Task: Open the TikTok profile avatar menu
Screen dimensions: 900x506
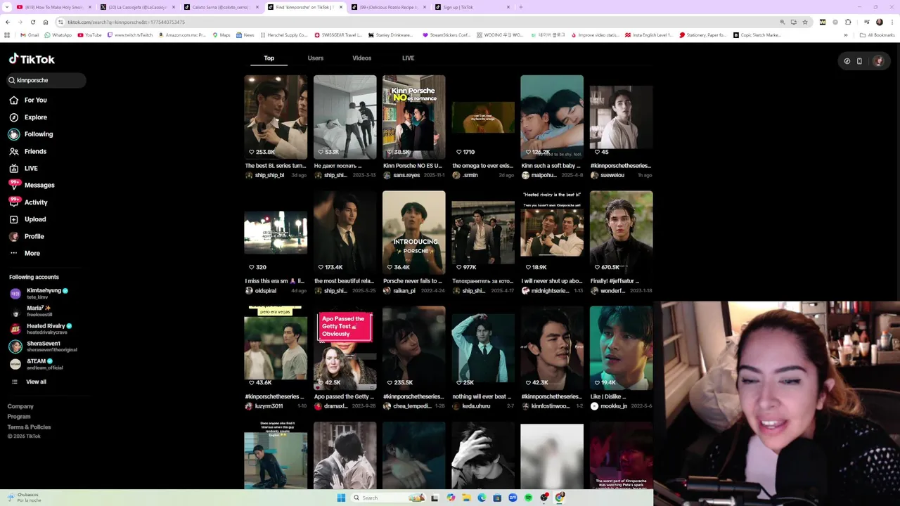Action: 878,61
